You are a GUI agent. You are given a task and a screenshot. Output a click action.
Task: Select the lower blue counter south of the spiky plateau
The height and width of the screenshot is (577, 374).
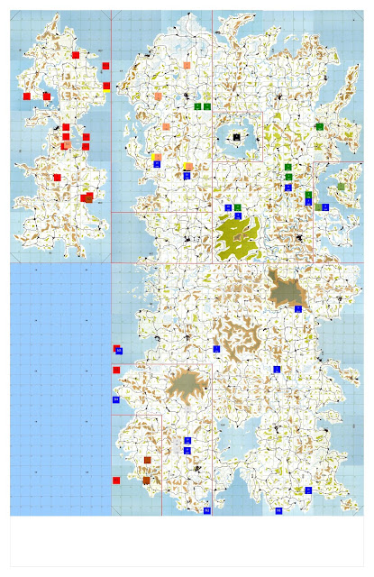coord(187,451)
